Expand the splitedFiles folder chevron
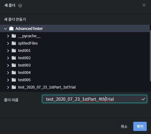Viewport: 151px width, 134px height. (x=8, y=43)
